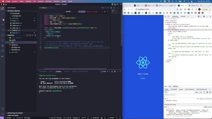Open Source Control view with the pink badge
The height and width of the screenshot is (119, 212).
coord(3,19)
